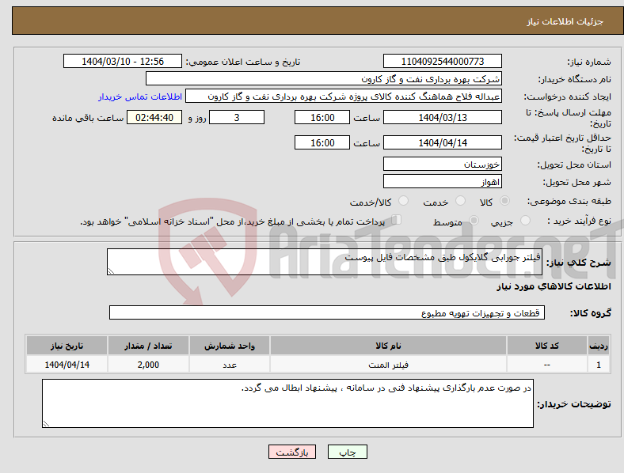Click the need date cell 1404/04/14 in table
The height and width of the screenshot is (473, 624).
[67, 365]
